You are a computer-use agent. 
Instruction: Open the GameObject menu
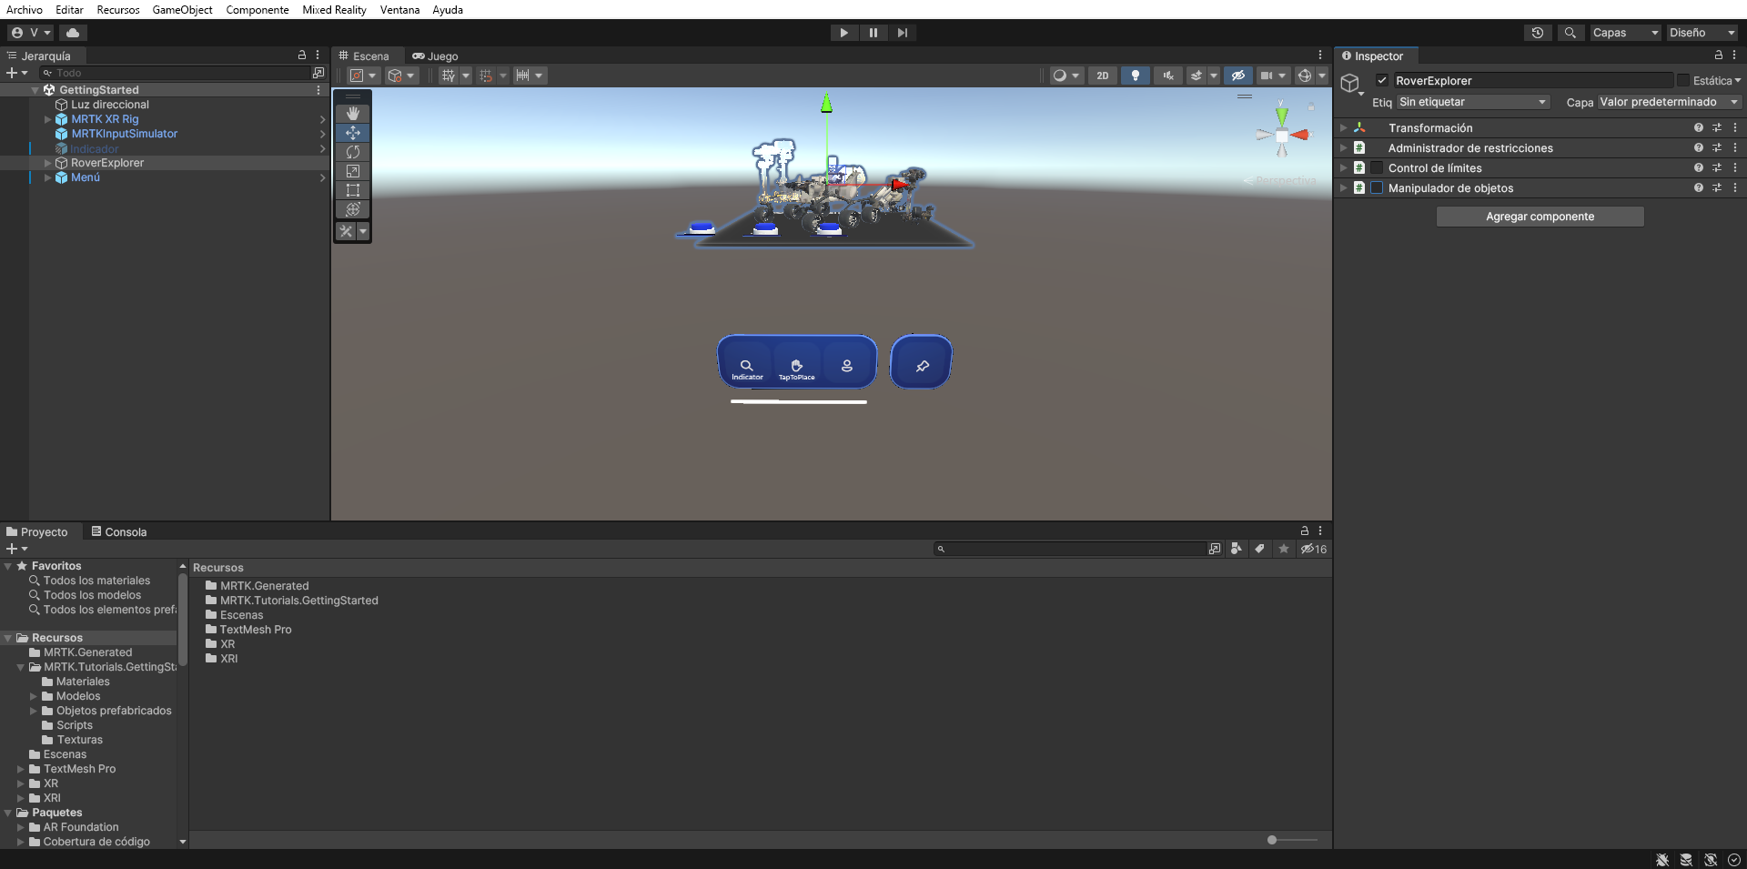click(182, 10)
